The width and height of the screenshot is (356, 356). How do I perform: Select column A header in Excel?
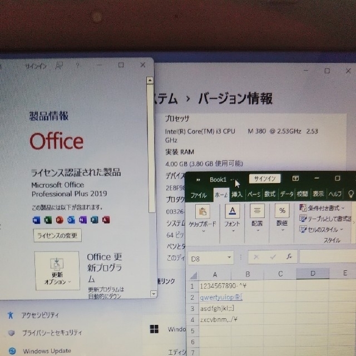pos(215,275)
